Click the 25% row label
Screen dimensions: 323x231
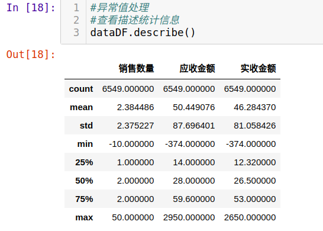pyautogui.click(x=84, y=162)
